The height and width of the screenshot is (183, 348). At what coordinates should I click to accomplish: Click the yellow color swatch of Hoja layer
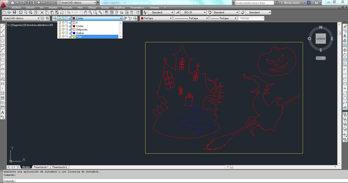74,36
